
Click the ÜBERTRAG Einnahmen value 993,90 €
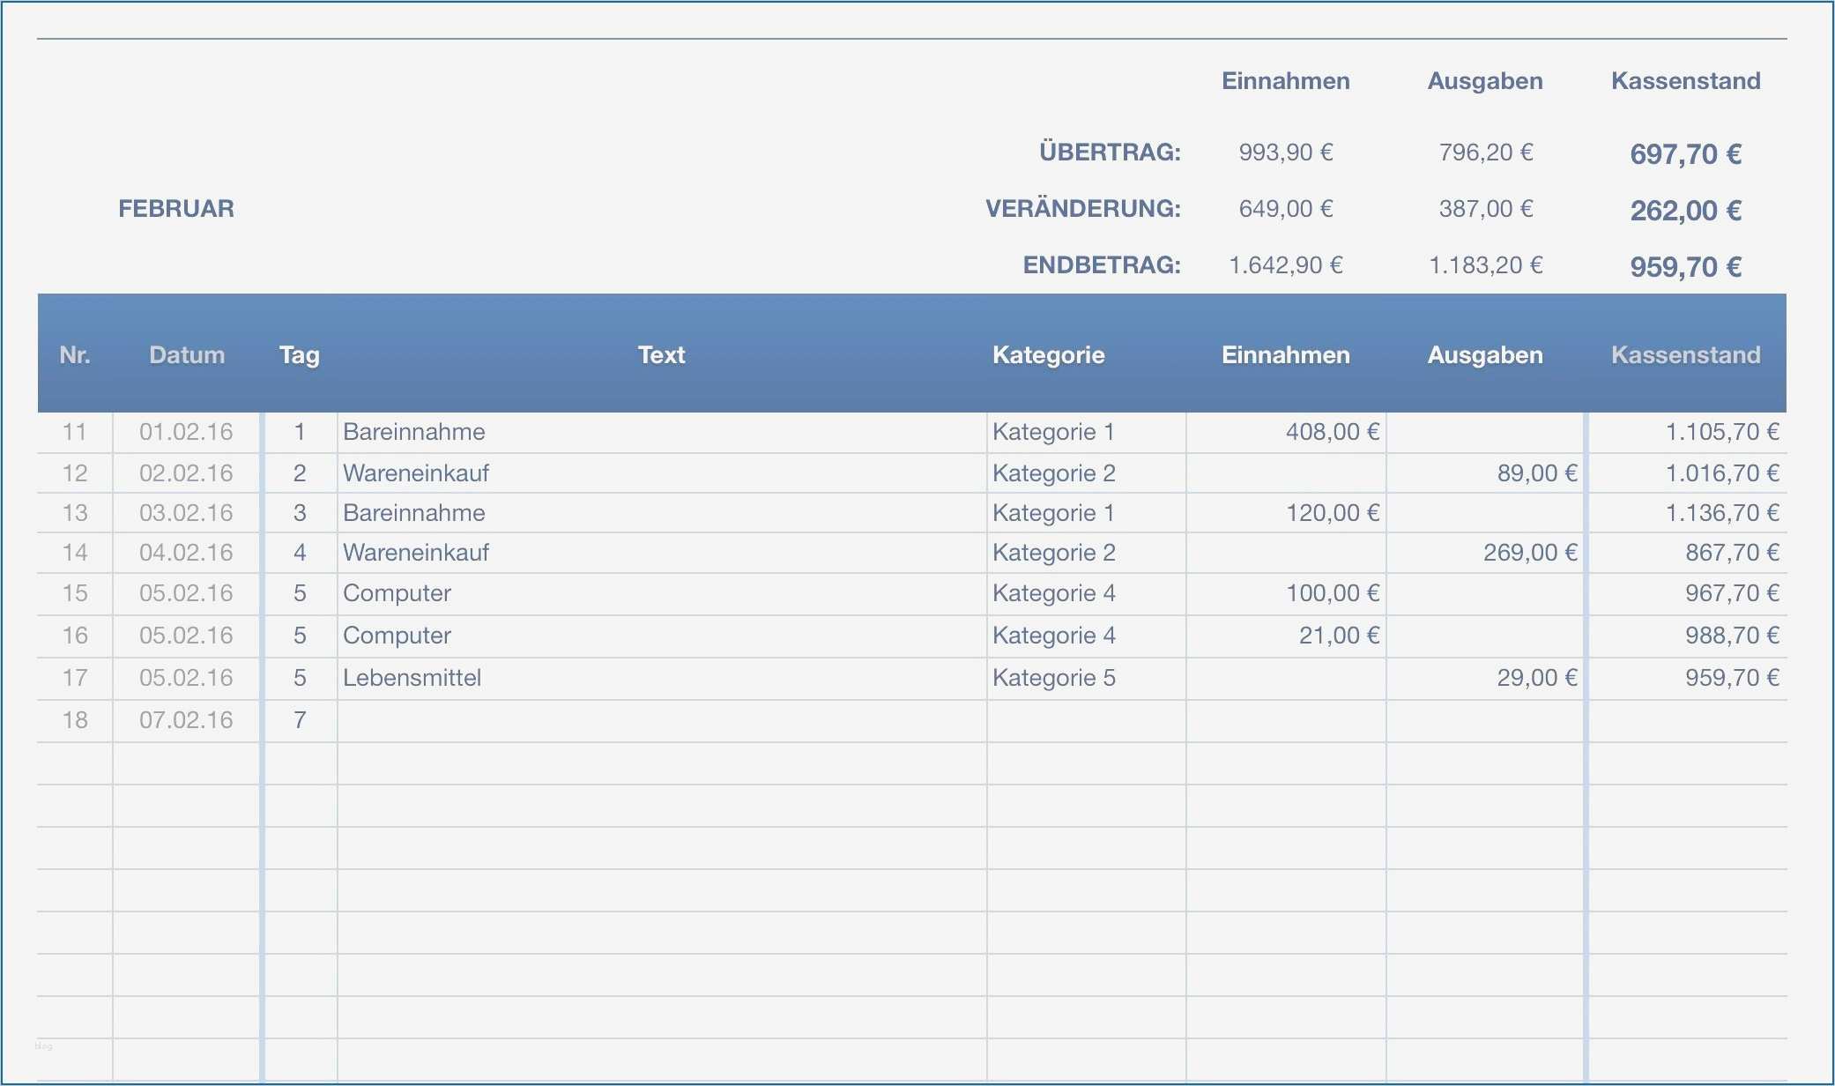coord(1285,152)
